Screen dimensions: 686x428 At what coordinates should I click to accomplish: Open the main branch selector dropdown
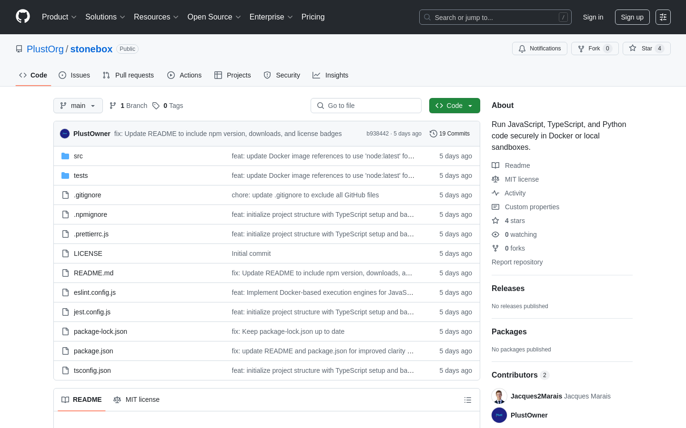[78, 106]
